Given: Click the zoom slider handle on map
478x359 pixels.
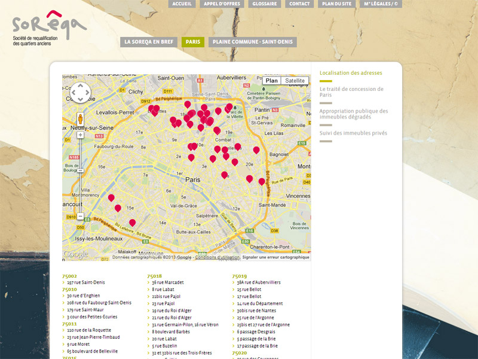Looking at the screenshot, I should pos(80,171).
